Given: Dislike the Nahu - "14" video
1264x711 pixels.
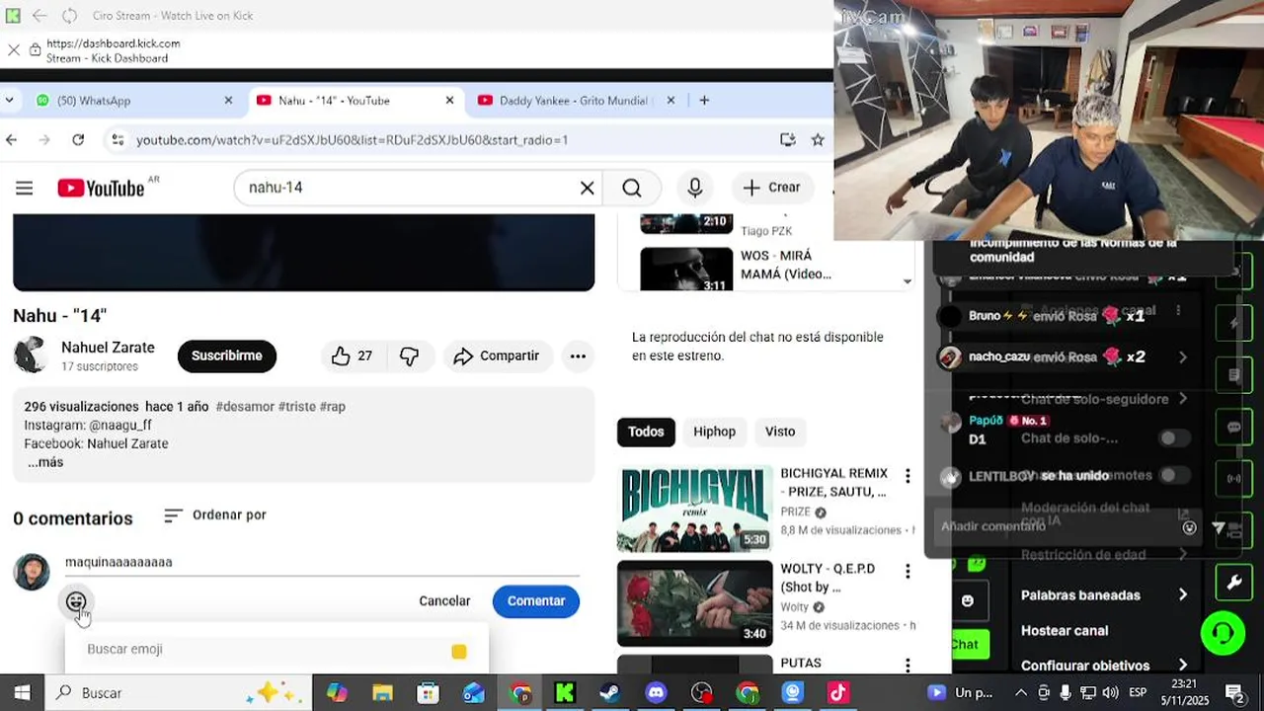Looking at the screenshot, I should click(x=409, y=356).
